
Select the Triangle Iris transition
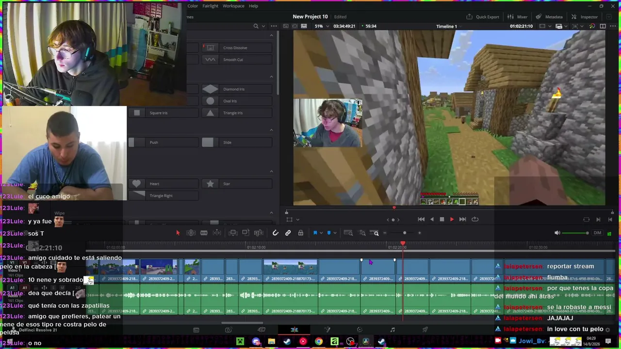237,113
